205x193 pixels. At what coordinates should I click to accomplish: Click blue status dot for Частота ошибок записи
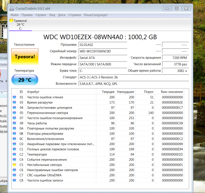point(14,180)
